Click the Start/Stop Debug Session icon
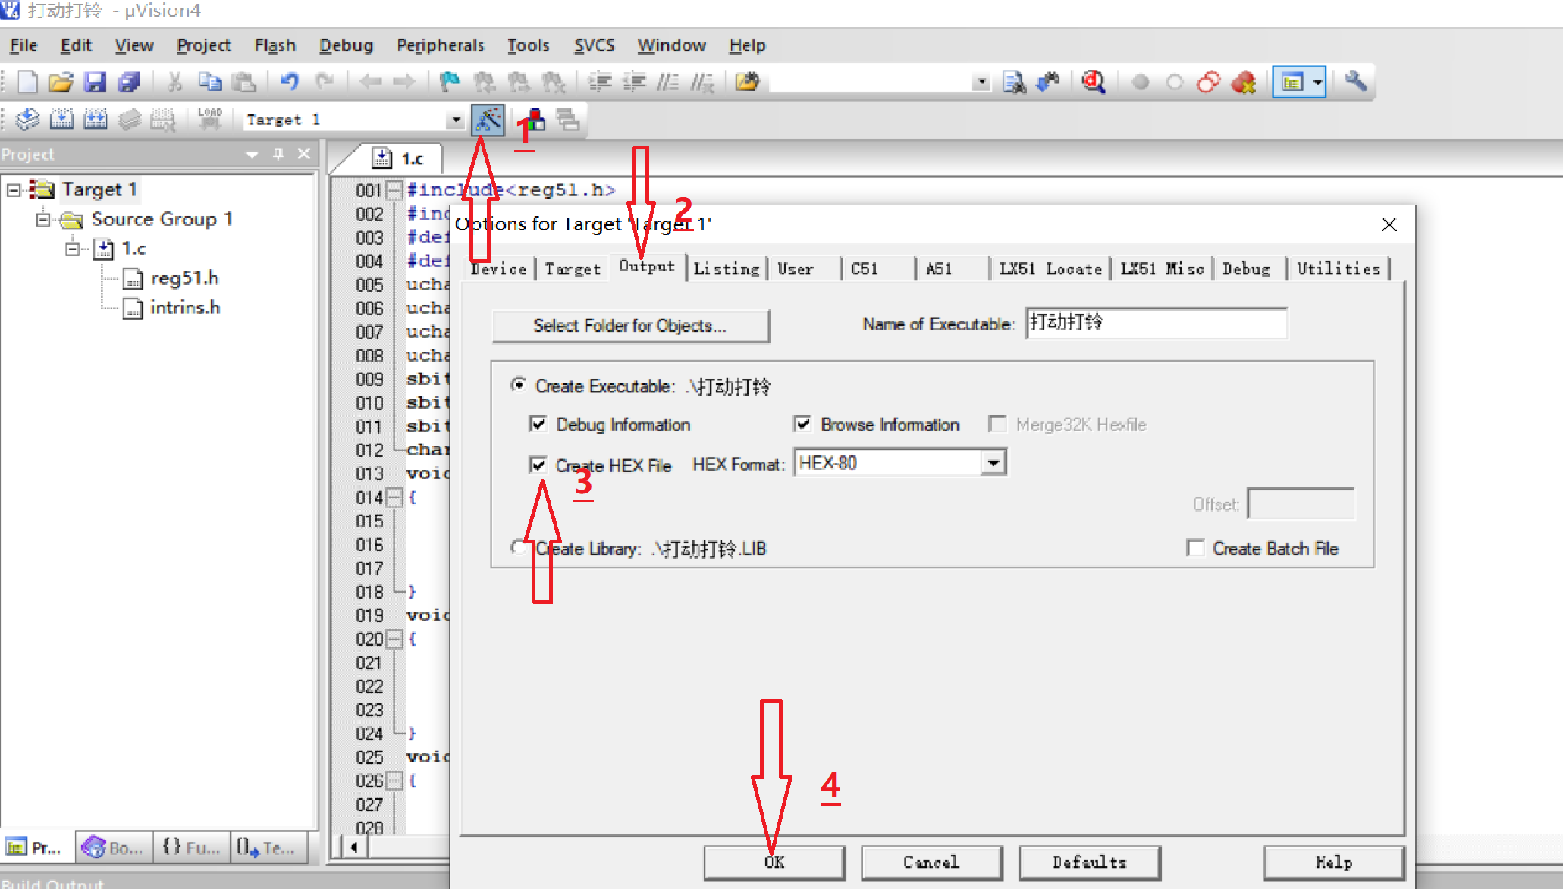 [x=1093, y=82]
